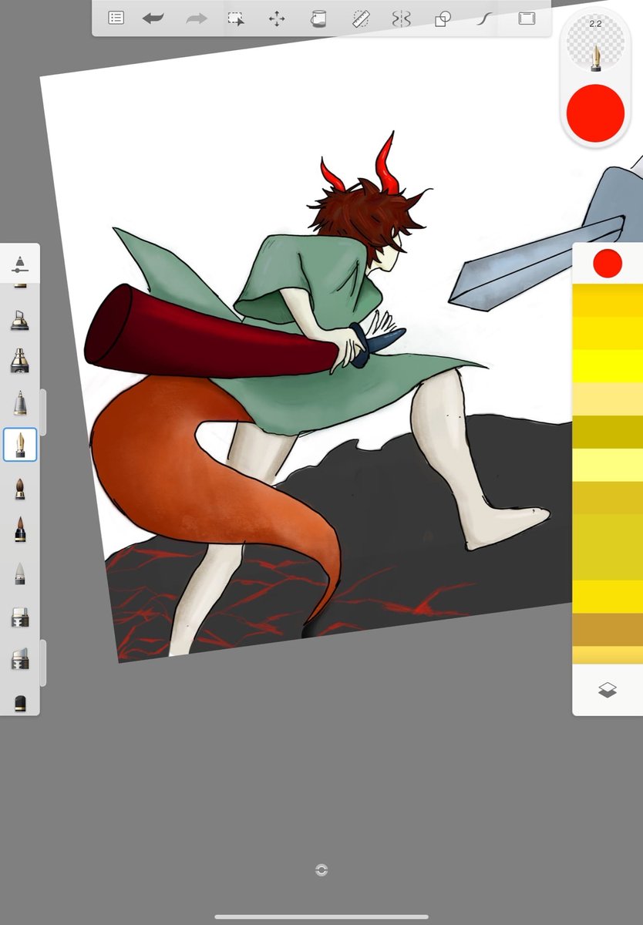Select the rectangular Selection tool

click(236, 18)
